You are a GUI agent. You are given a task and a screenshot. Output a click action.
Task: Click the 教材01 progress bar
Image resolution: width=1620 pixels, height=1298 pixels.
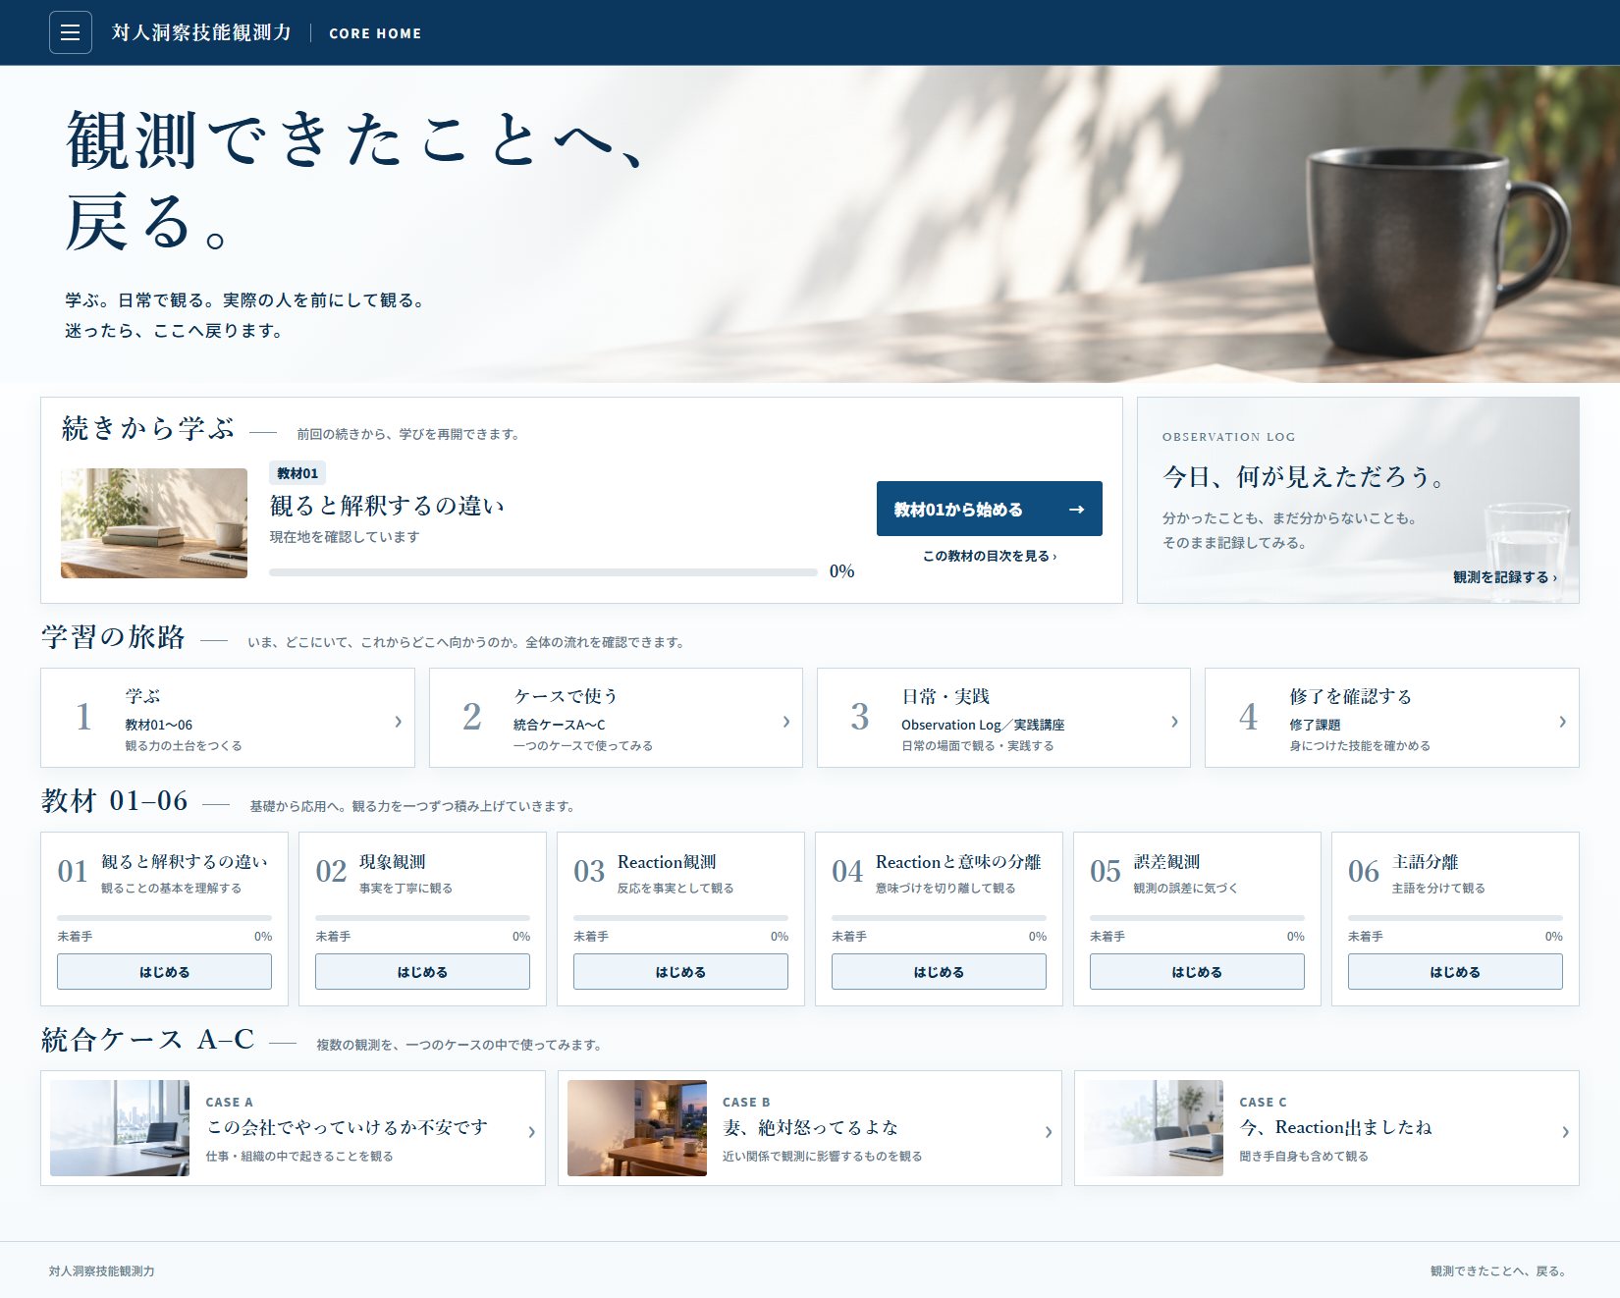coord(543,571)
